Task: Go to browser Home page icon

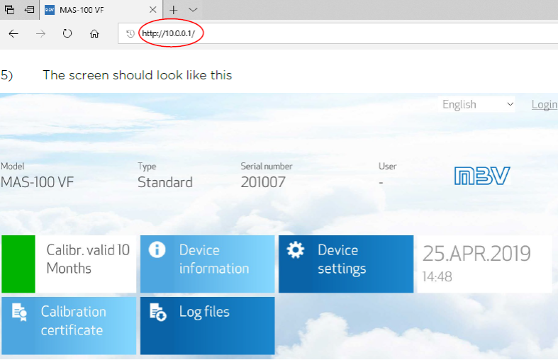Action: 94,34
